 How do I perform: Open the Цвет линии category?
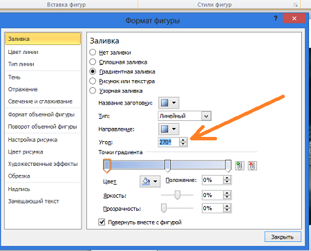[x=43, y=52]
